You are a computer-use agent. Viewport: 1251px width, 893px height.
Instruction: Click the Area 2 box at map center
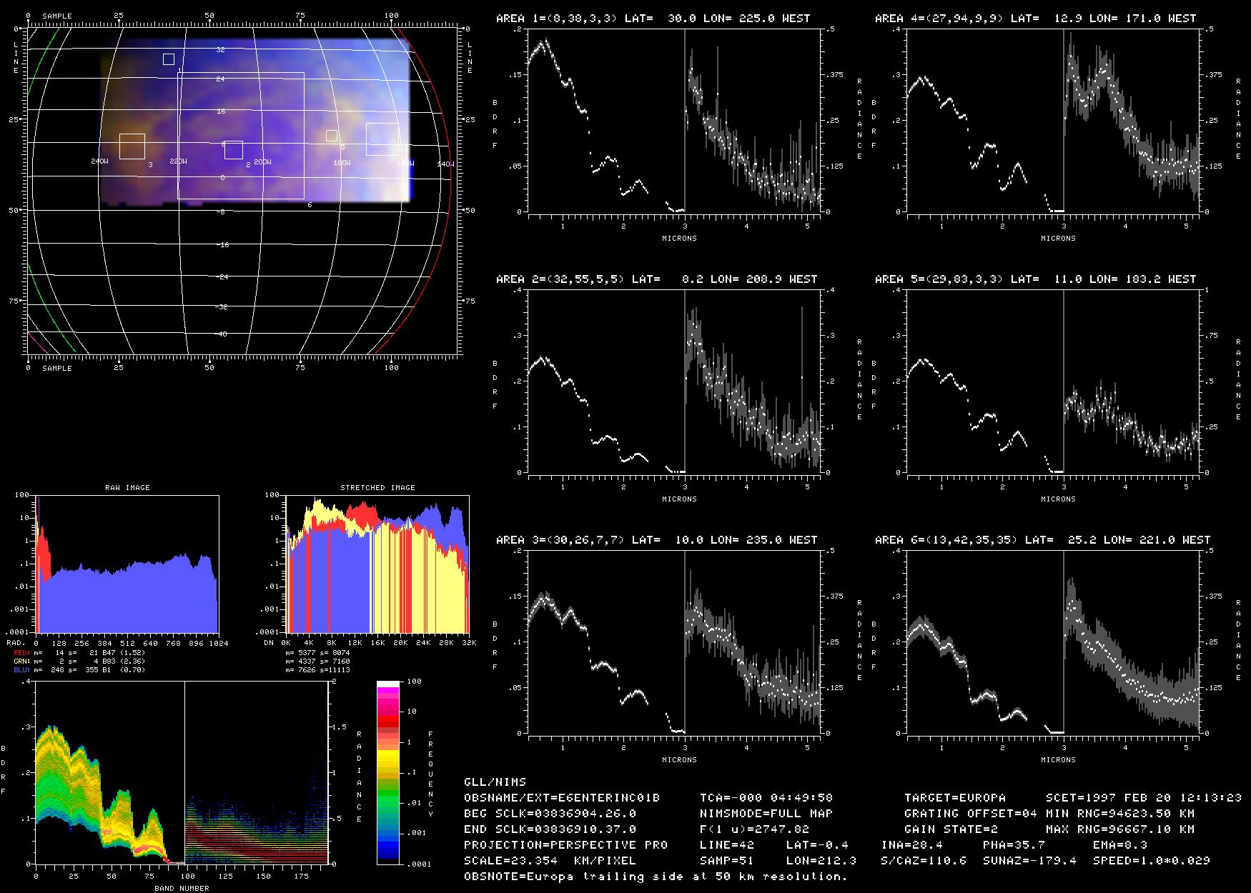pyautogui.click(x=234, y=150)
